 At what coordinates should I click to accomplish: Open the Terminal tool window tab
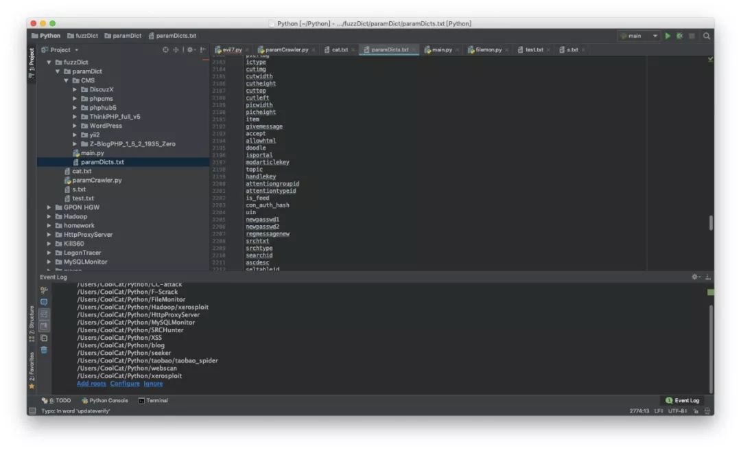(x=153, y=400)
